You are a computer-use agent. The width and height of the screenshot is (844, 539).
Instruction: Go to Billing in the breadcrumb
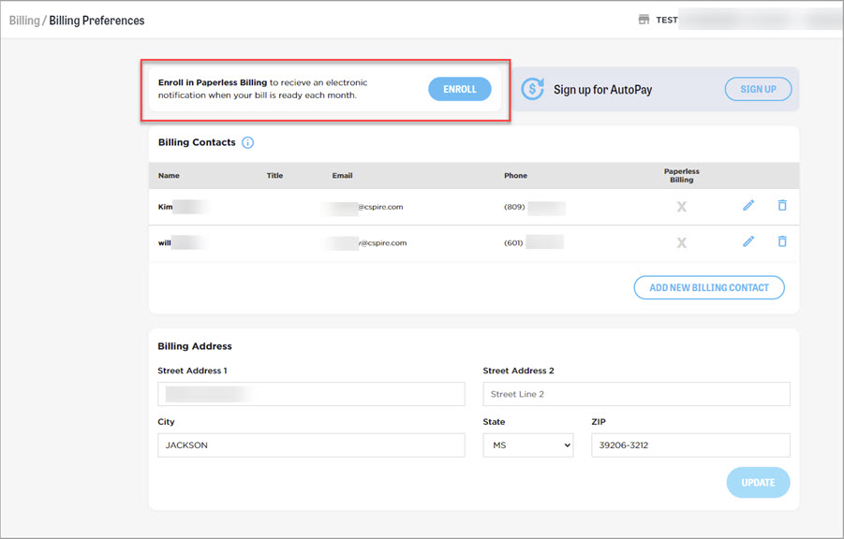tap(23, 20)
